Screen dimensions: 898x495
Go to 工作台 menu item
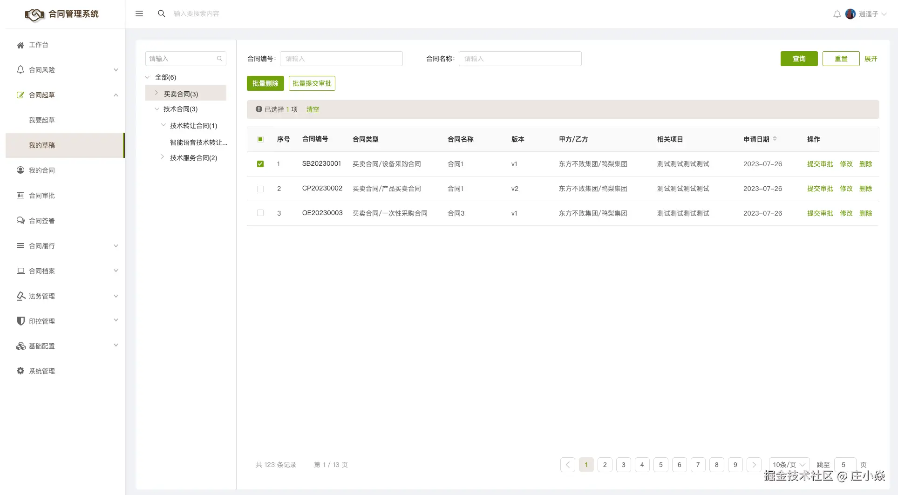tap(39, 45)
